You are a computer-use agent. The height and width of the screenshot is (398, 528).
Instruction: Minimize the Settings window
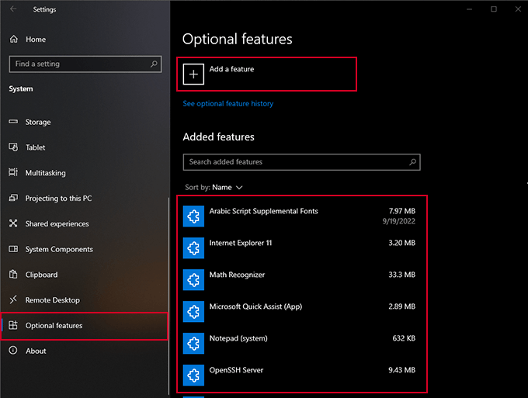tap(470, 9)
